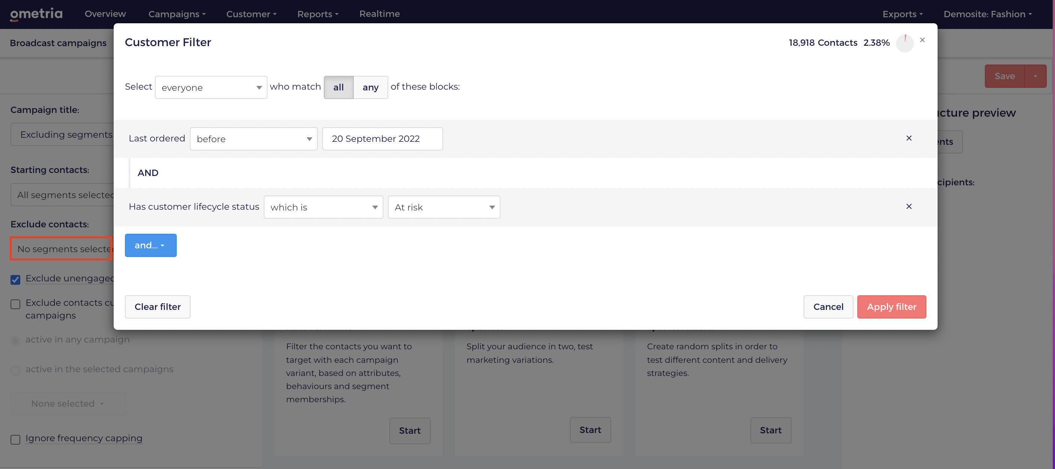Image resolution: width=1055 pixels, height=469 pixels.
Task: Click the contacts percentage pie indicator
Action: (x=905, y=43)
